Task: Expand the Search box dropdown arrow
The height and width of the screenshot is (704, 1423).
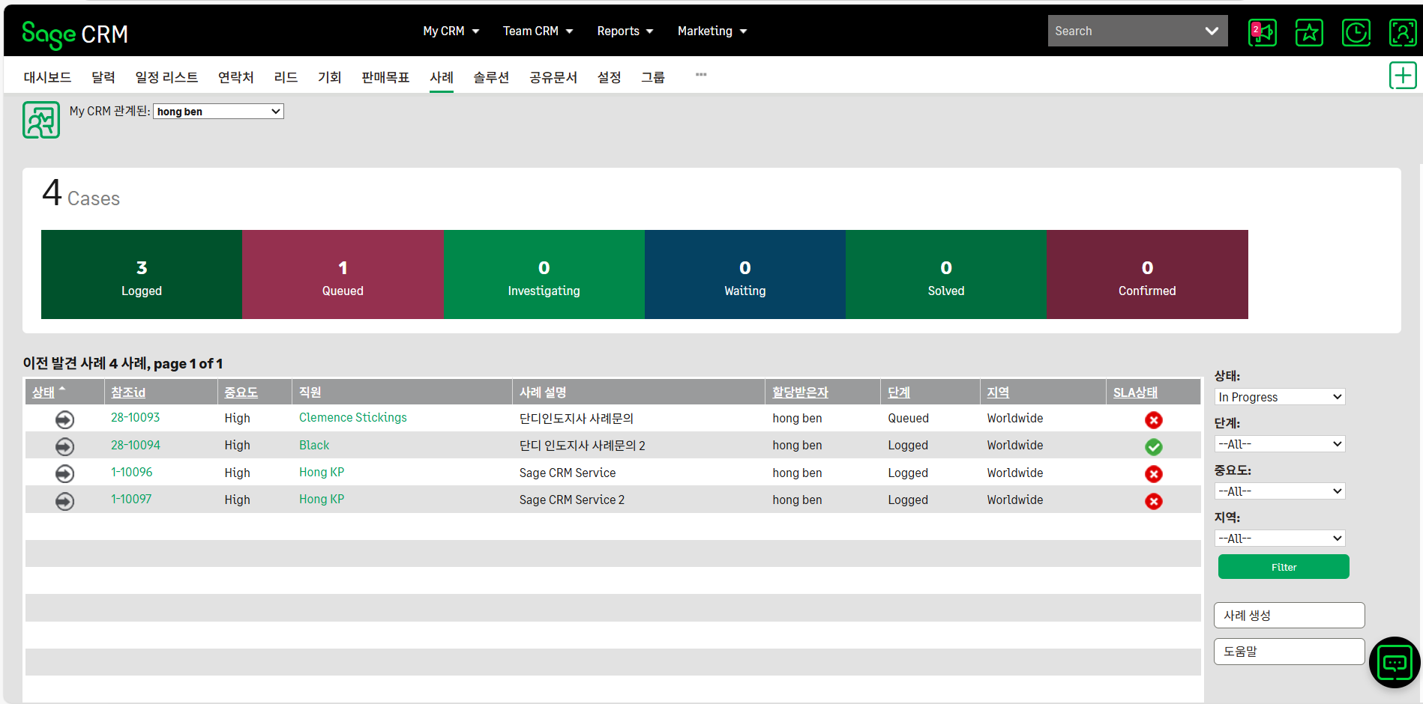Action: (1211, 31)
